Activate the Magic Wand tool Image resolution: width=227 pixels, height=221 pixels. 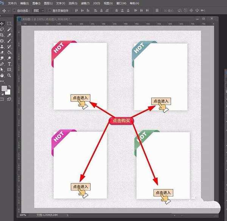point(9,29)
